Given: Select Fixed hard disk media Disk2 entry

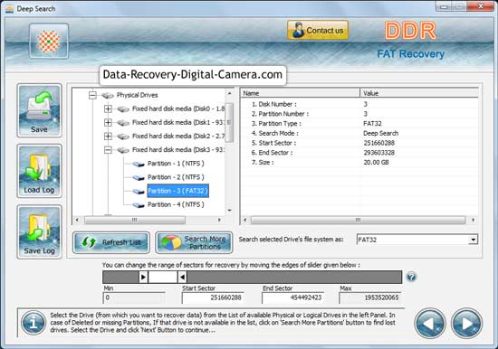Looking at the screenshot, I should pyautogui.click(x=178, y=137).
